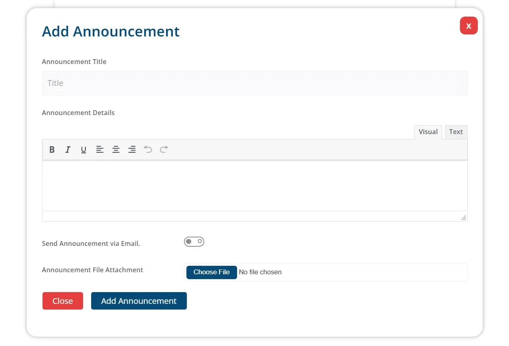Click Choose File to attach a document

[211, 272]
